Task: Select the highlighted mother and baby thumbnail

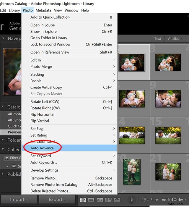Action: point(132,62)
